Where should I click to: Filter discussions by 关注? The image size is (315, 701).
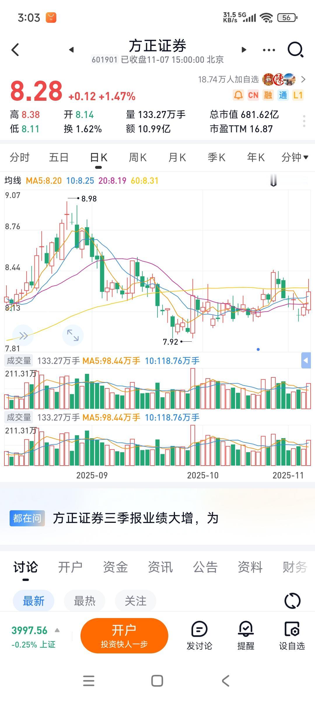pos(136,601)
